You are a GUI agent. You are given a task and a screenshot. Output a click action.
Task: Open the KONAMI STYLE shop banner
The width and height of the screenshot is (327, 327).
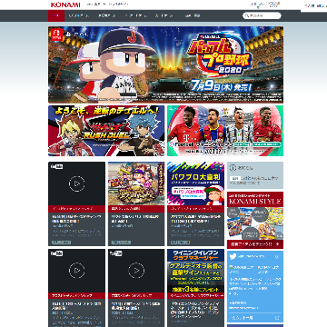(x=255, y=220)
